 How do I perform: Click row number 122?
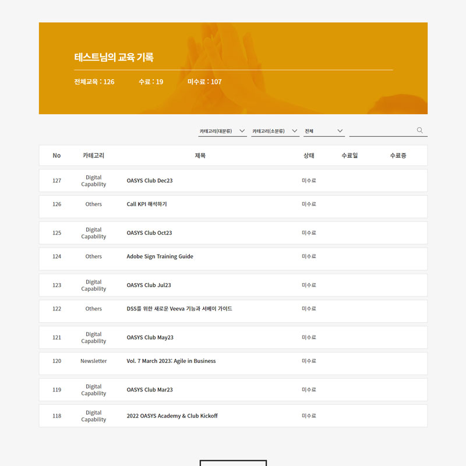[57, 309]
